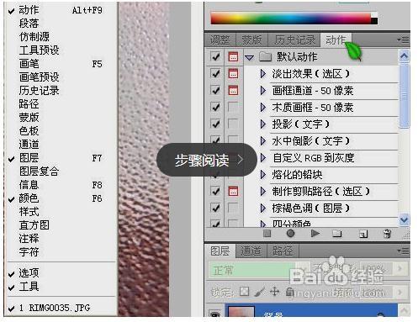Click the create new action icon
Image resolution: width=418 pixels, height=322 pixels.
363,234
